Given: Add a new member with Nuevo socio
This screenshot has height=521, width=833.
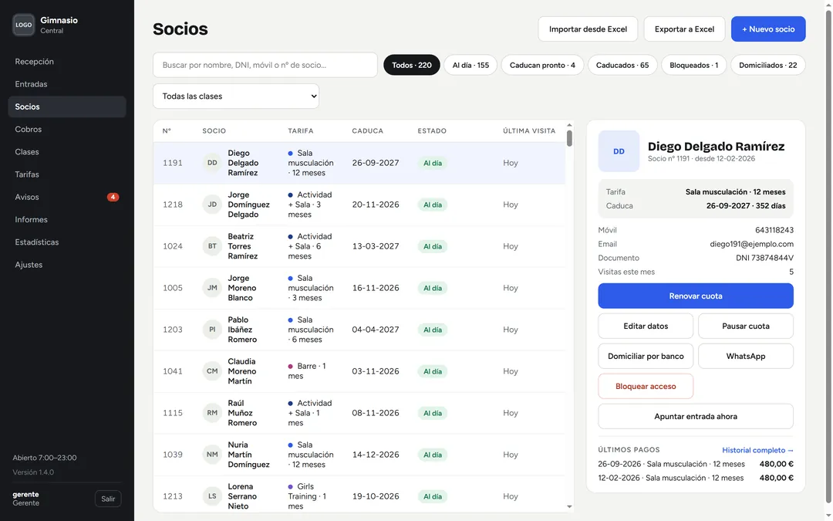Looking at the screenshot, I should tap(768, 29).
